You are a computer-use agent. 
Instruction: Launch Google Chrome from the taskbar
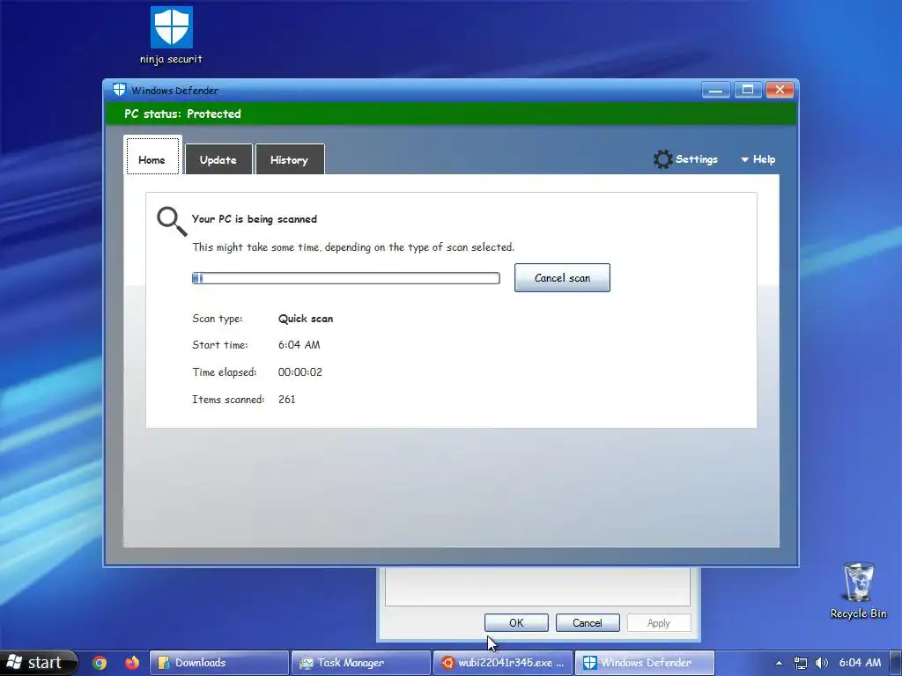point(100,663)
